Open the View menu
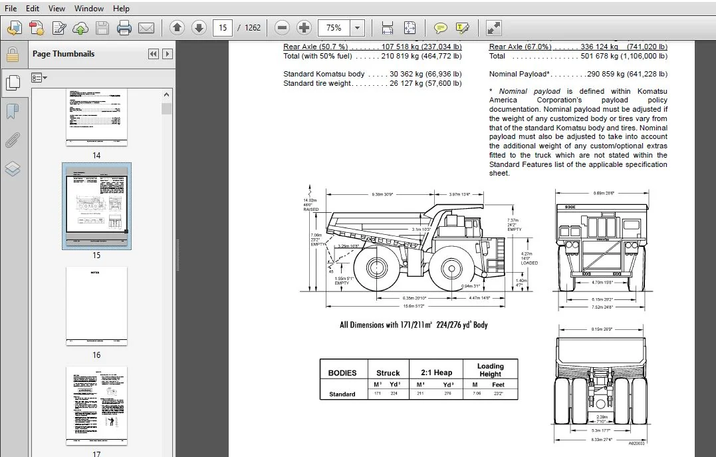Viewport: 716px width, 457px height. [57, 8]
